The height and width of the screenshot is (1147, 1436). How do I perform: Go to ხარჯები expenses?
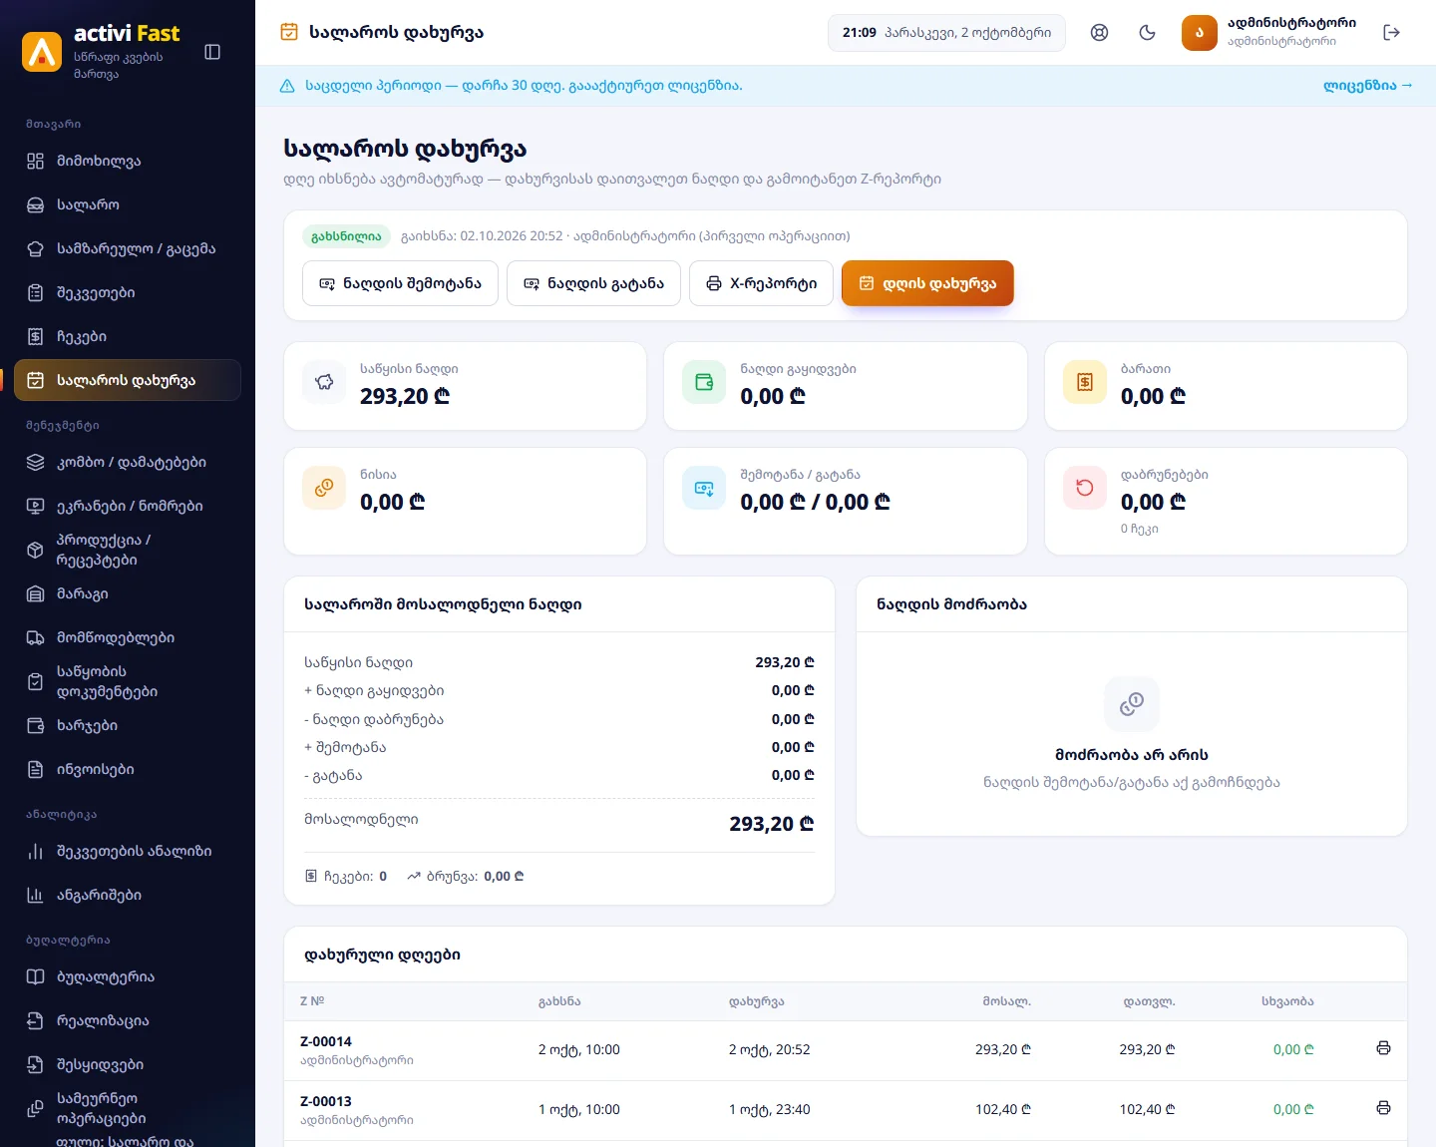click(x=128, y=726)
